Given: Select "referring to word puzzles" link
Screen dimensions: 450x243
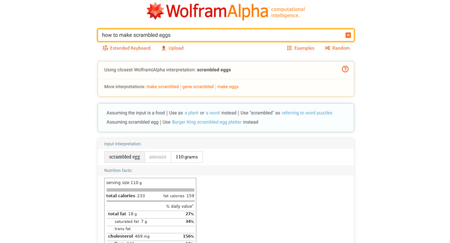Looking at the screenshot, I should click(307, 113).
